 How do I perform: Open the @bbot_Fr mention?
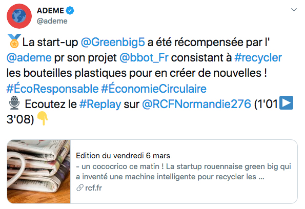144,58
